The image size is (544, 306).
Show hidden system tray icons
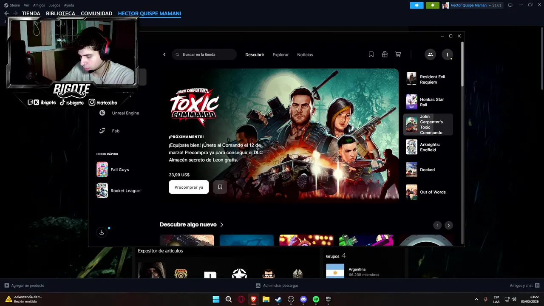point(476,299)
